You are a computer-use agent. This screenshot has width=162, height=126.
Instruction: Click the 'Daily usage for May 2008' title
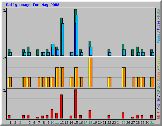pyautogui.click(x=33, y=5)
